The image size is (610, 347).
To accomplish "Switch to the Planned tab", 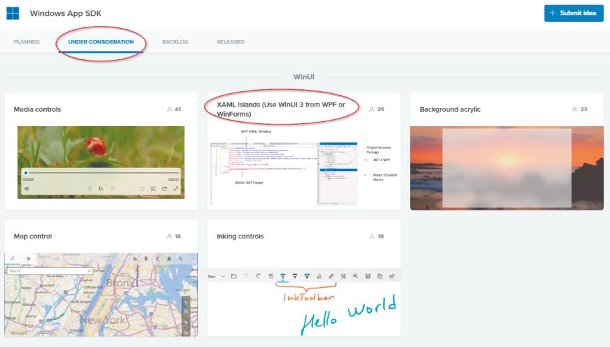I will 27,41.
